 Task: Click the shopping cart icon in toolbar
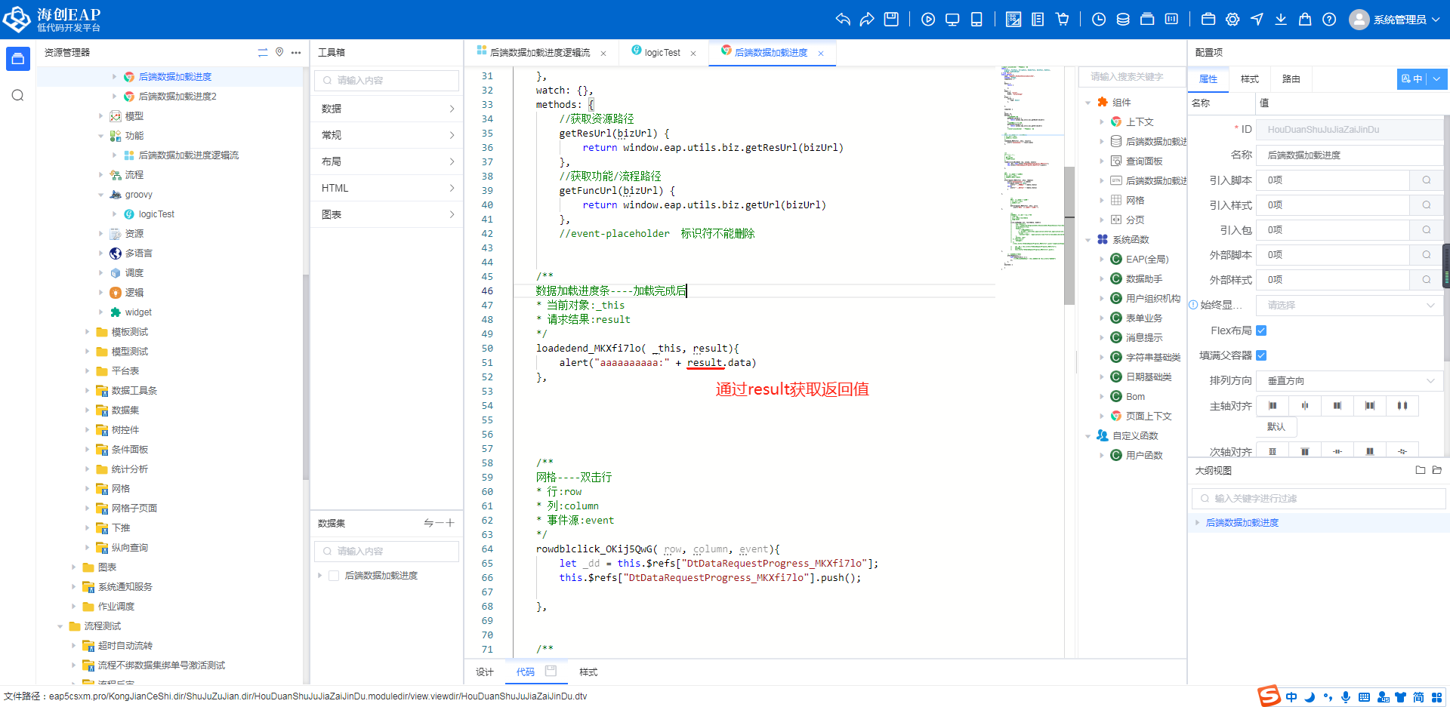[x=1063, y=20]
